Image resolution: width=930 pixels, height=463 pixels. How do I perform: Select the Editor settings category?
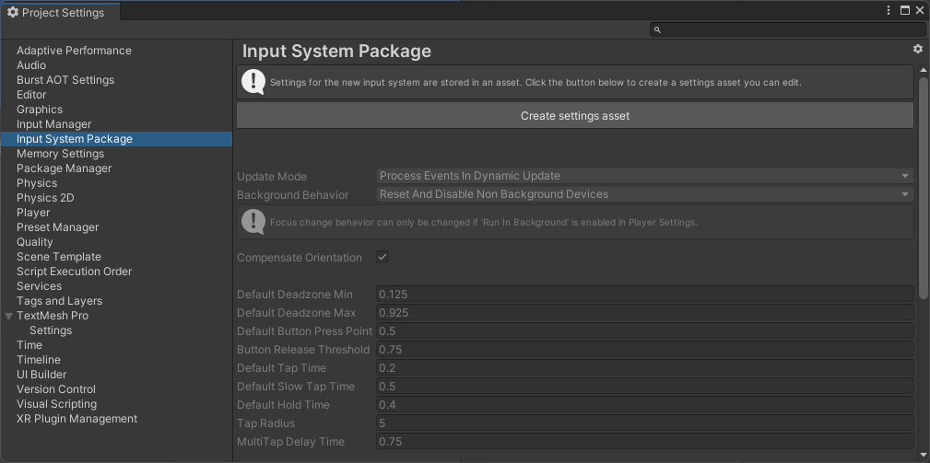click(30, 95)
